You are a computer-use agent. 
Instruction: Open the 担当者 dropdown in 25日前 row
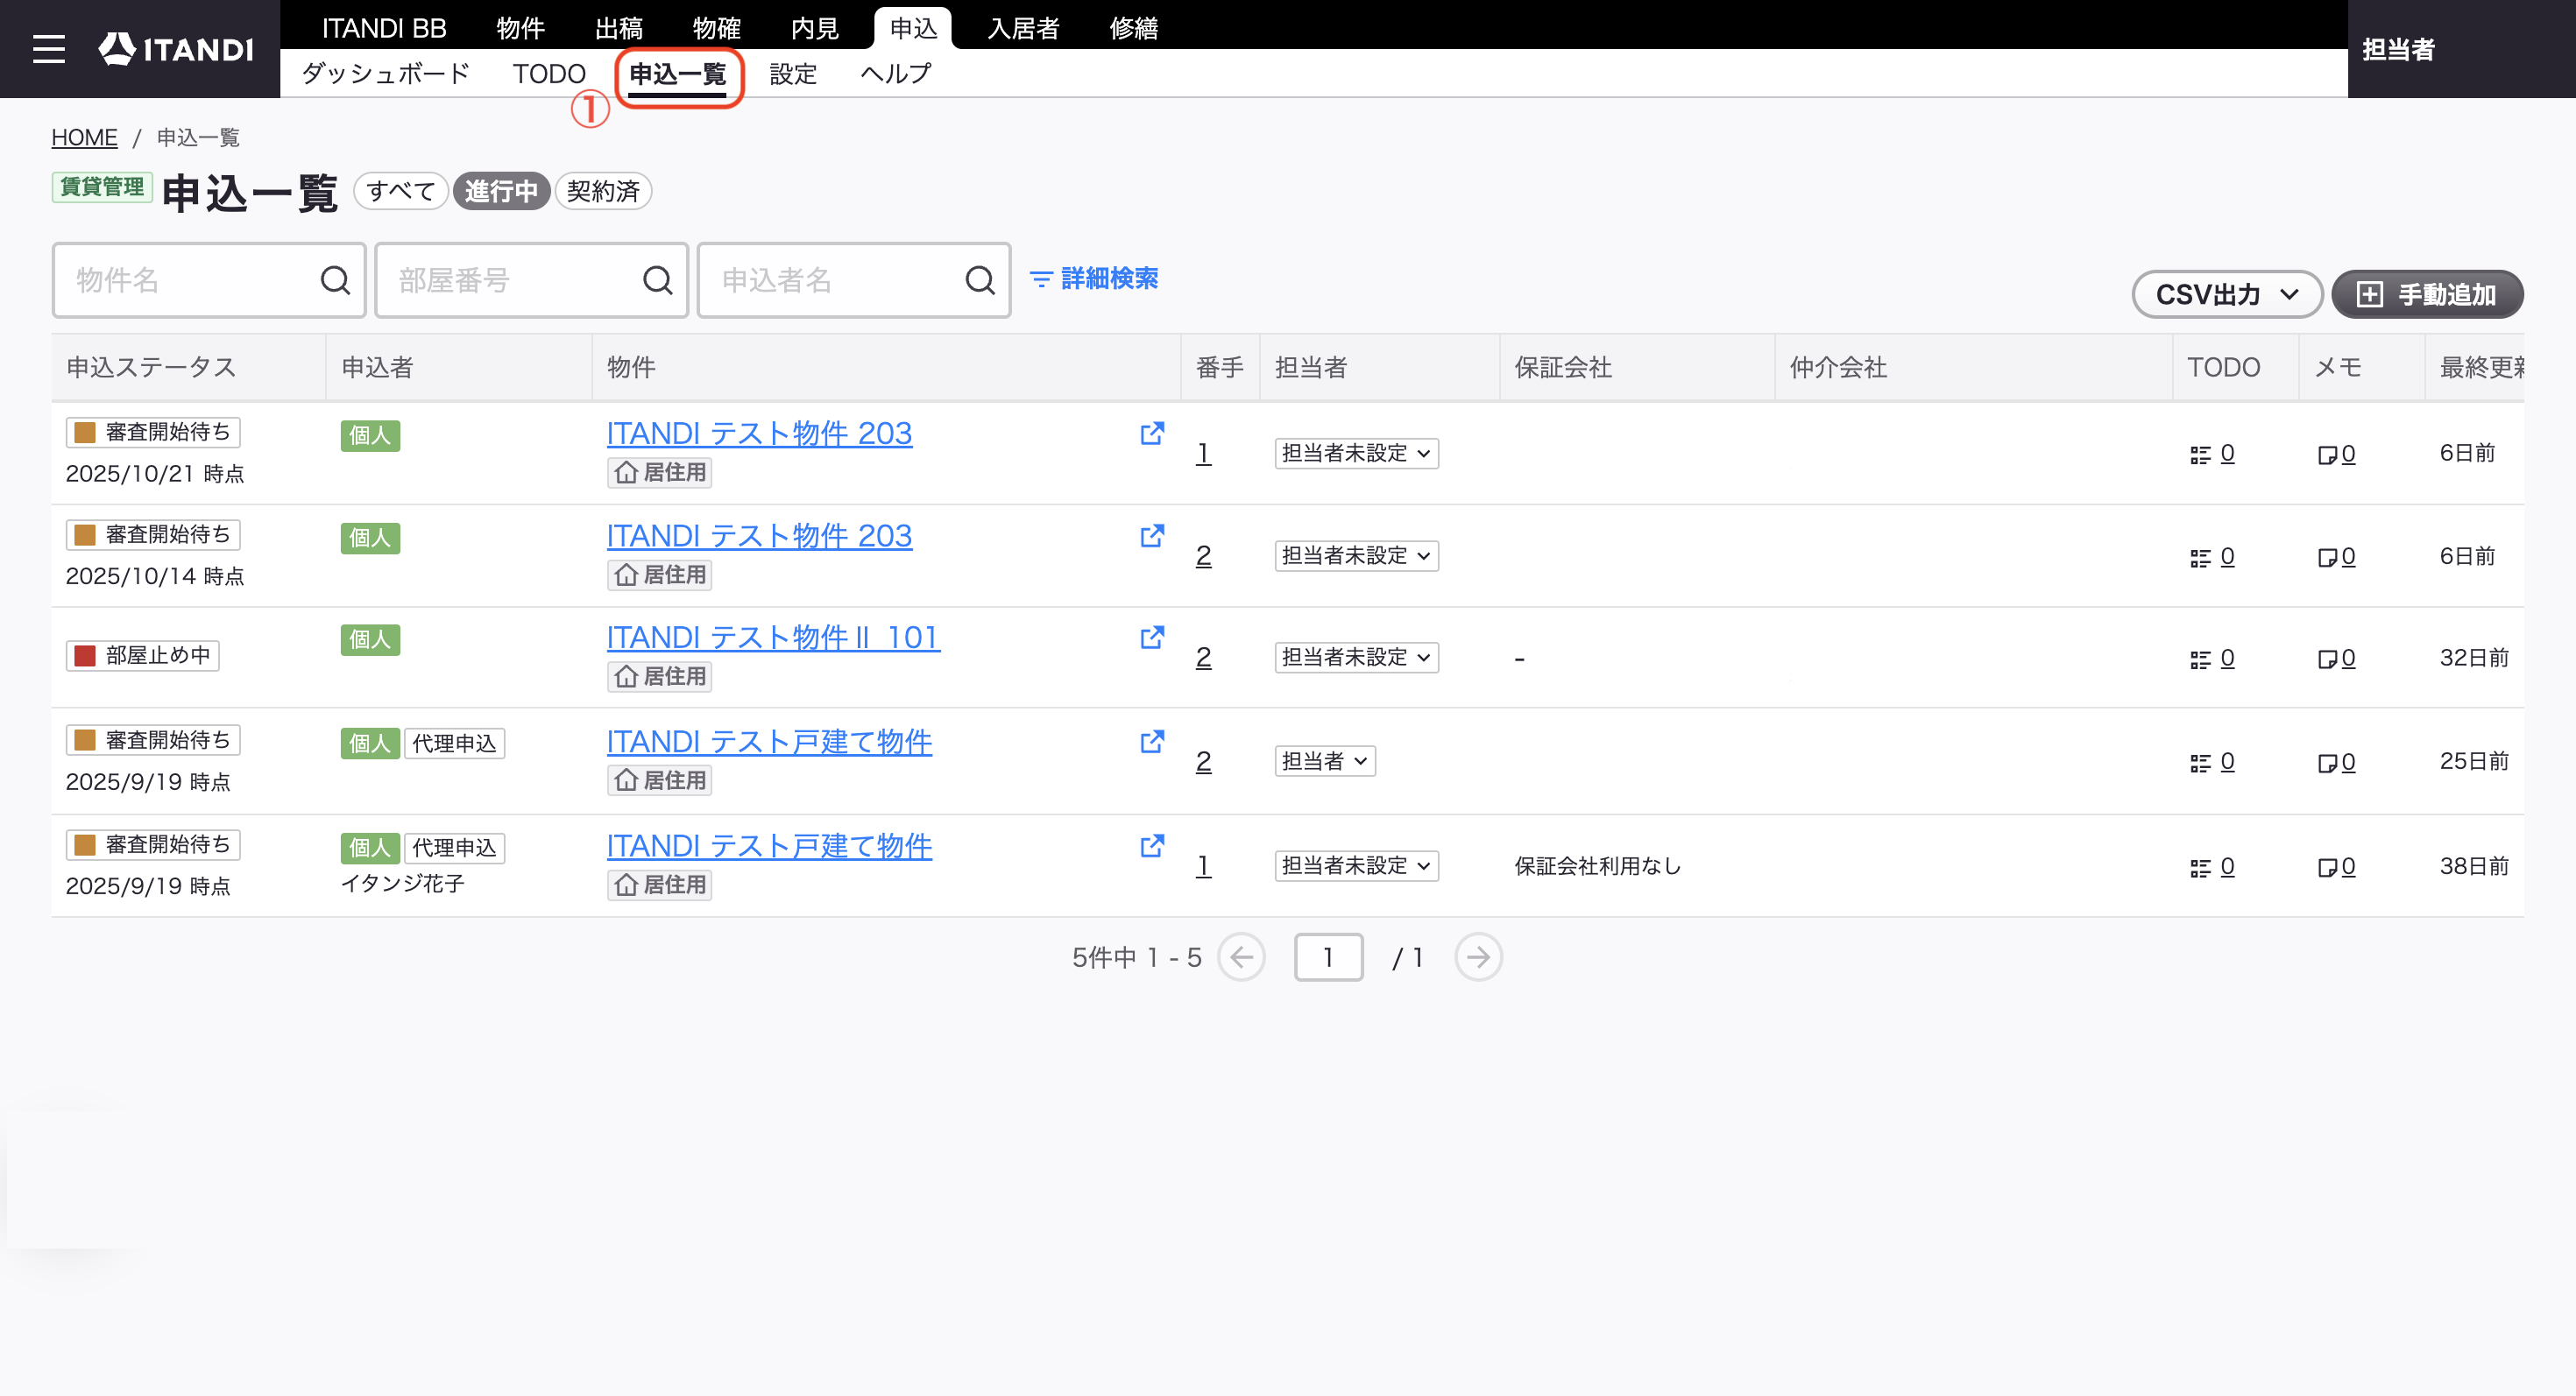tap(1325, 761)
